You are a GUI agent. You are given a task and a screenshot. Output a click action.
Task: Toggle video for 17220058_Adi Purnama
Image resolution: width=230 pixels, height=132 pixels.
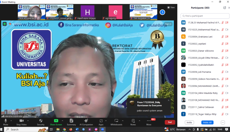click(227, 72)
